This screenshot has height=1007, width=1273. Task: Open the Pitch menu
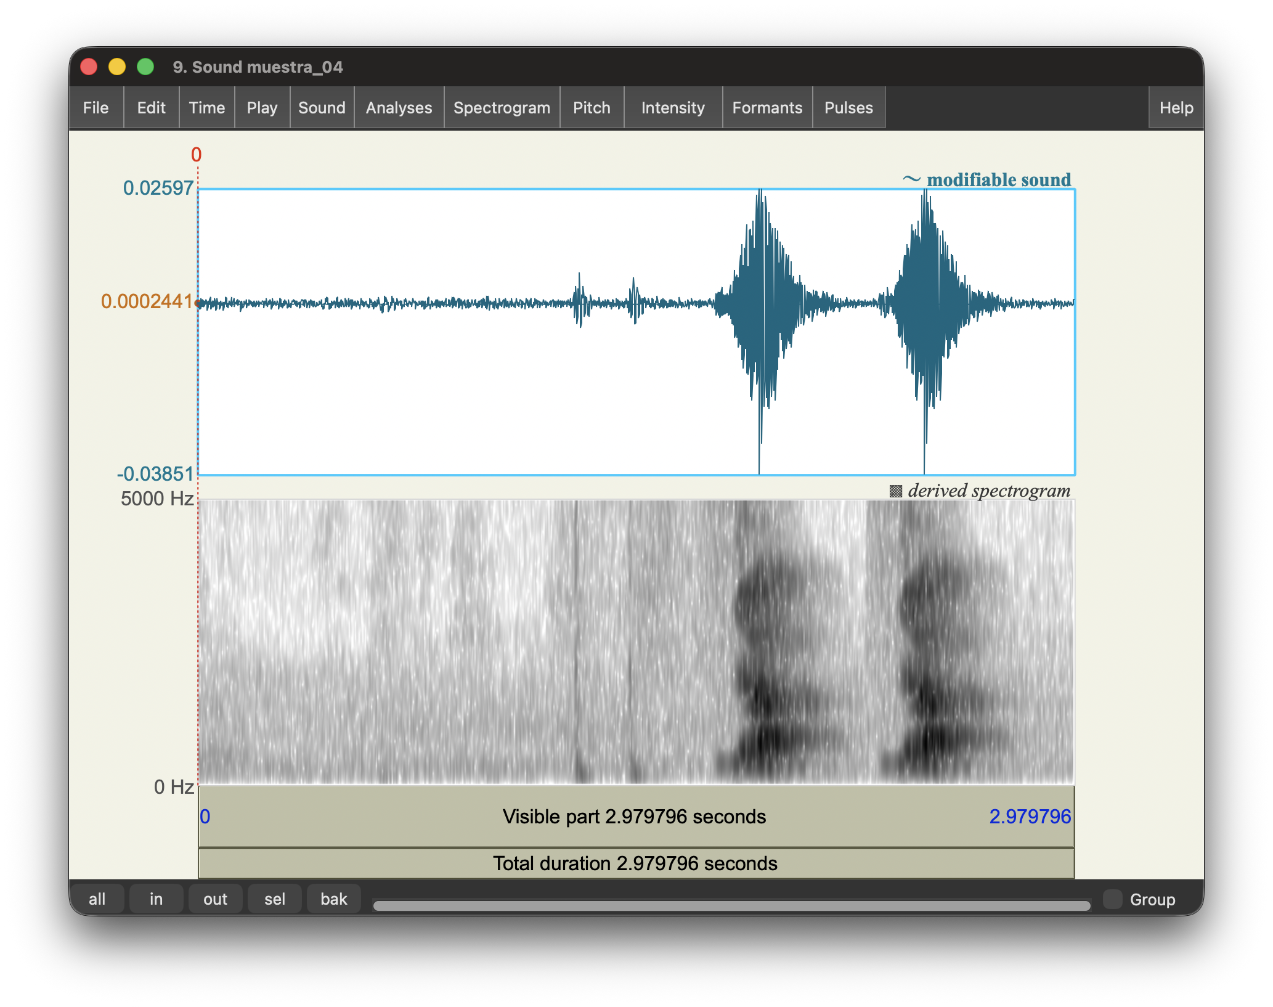(591, 107)
